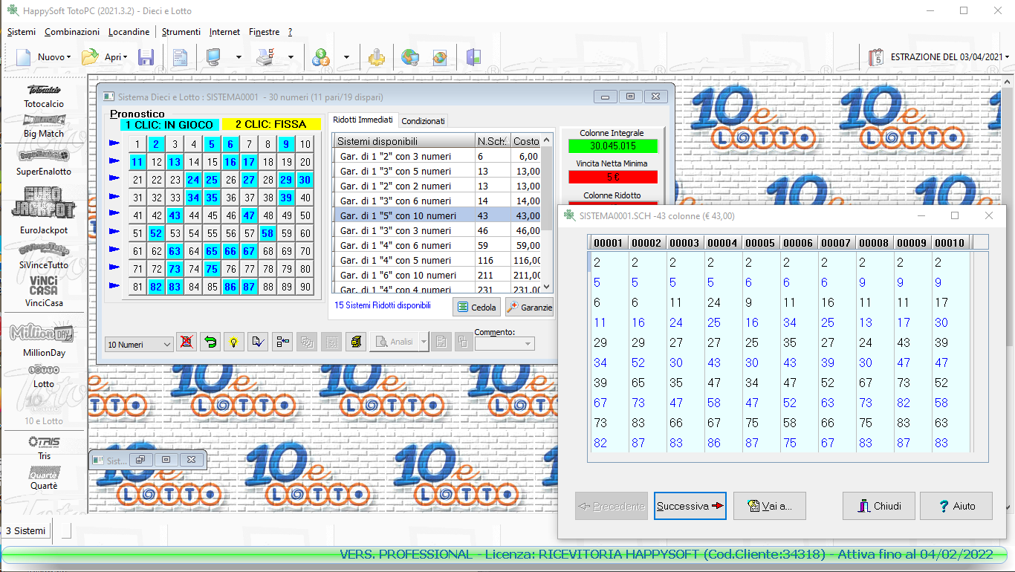Open the Sistemi menu

click(22, 32)
